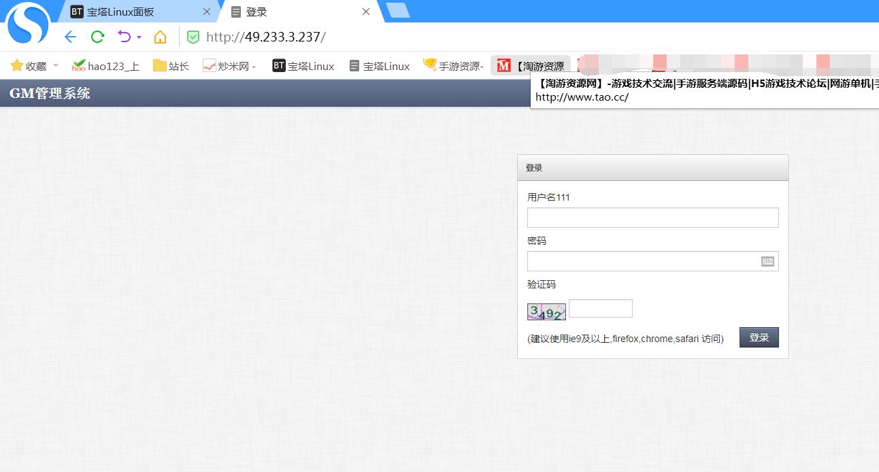879x472 pixels.
Task: Open a new tab
Action: coord(397,11)
